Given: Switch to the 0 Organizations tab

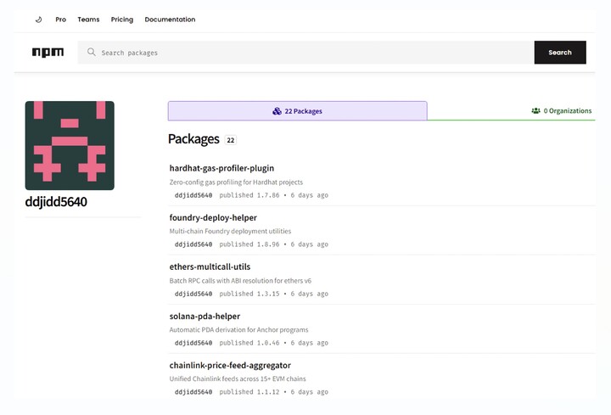Looking at the screenshot, I should pyautogui.click(x=562, y=110).
